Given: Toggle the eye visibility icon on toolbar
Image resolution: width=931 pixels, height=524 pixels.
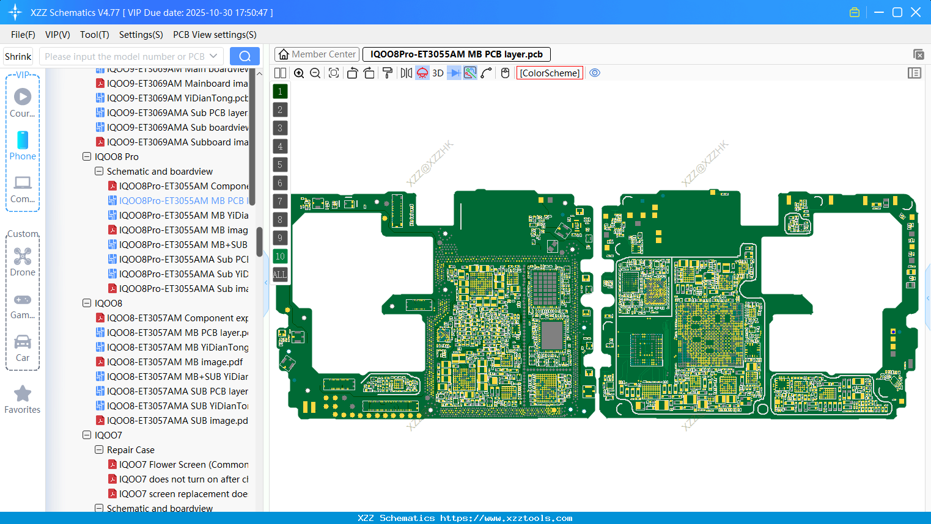Looking at the screenshot, I should (595, 73).
